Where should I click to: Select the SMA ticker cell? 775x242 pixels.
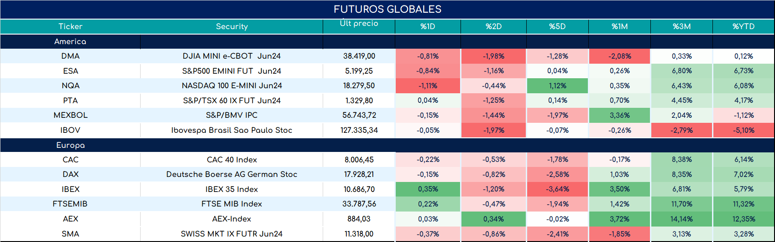(x=70, y=234)
